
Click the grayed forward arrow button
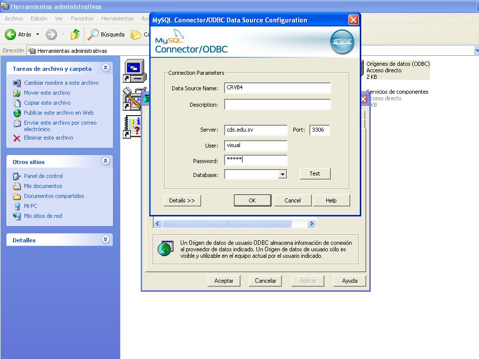click(x=51, y=34)
